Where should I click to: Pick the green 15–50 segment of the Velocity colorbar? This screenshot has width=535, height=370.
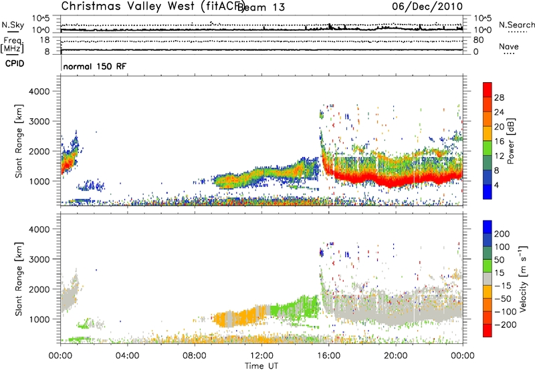(x=488, y=266)
